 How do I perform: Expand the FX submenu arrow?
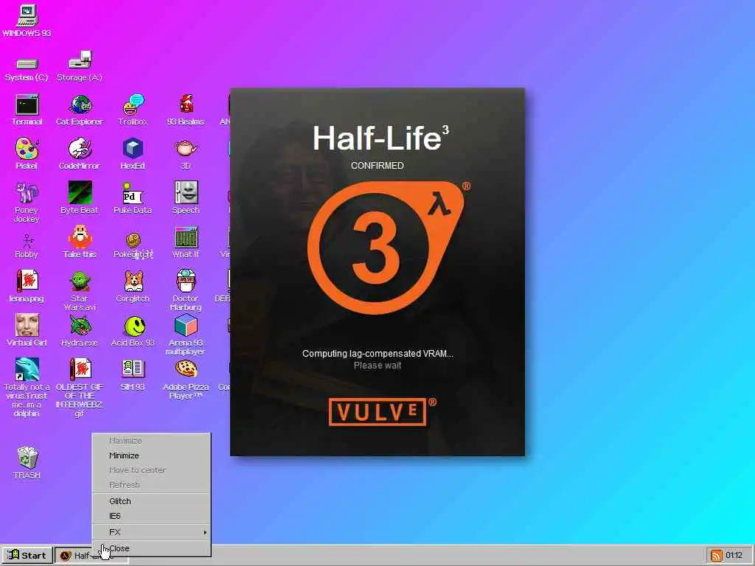(205, 532)
